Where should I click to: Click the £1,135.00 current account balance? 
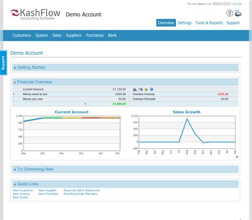point(119,89)
